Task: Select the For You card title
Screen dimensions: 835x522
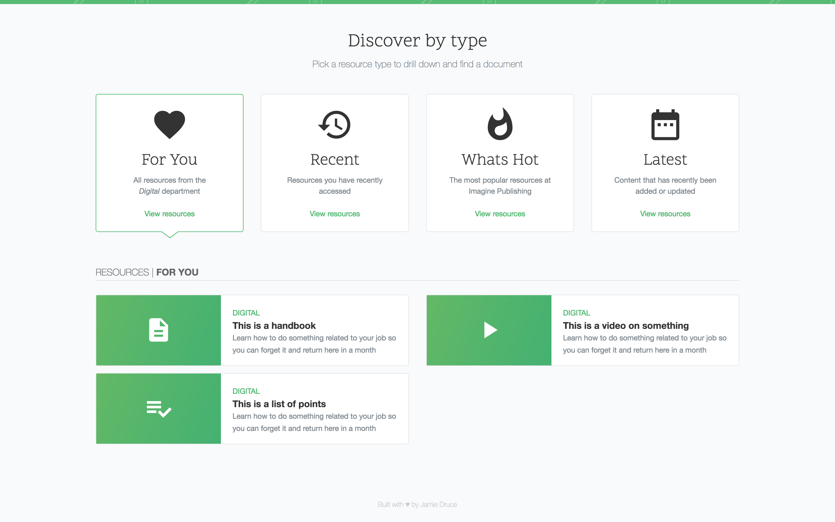Action: click(x=169, y=159)
